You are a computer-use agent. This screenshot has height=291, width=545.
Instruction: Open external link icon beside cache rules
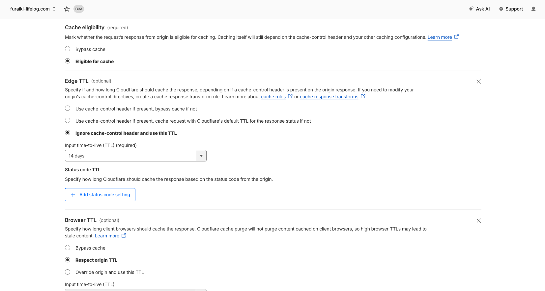point(290,96)
